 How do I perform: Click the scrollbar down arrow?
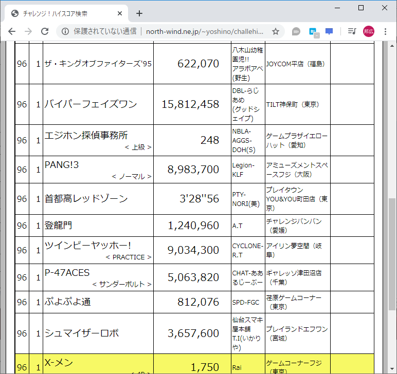[x=392, y=368]
